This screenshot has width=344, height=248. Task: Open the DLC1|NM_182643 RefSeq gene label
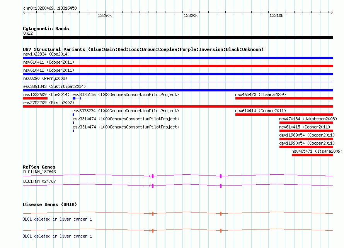[39, 172]
